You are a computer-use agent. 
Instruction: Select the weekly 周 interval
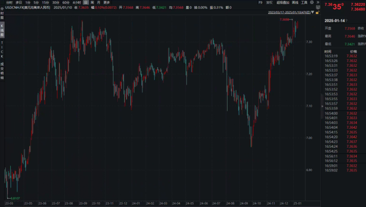[x=92, y=3]
